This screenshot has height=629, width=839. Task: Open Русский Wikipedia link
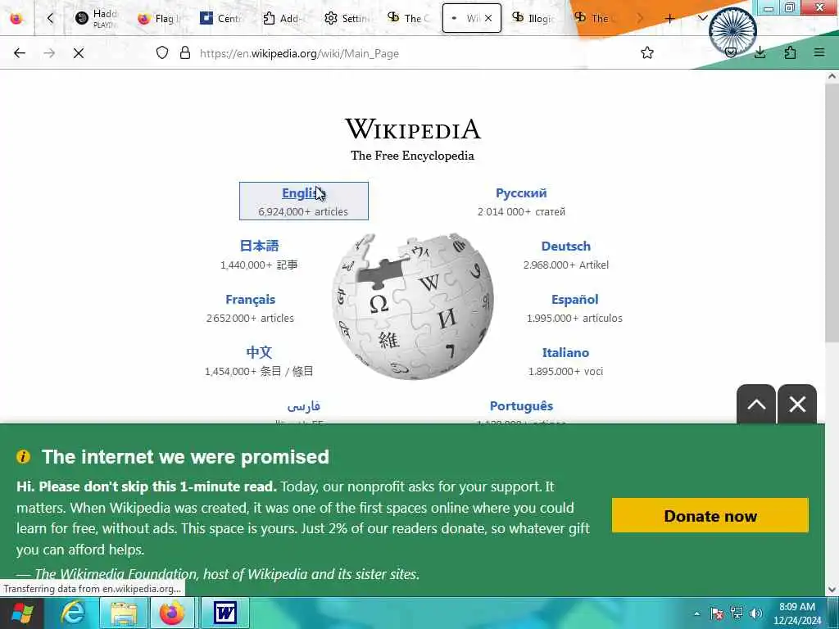pos(521,193)
